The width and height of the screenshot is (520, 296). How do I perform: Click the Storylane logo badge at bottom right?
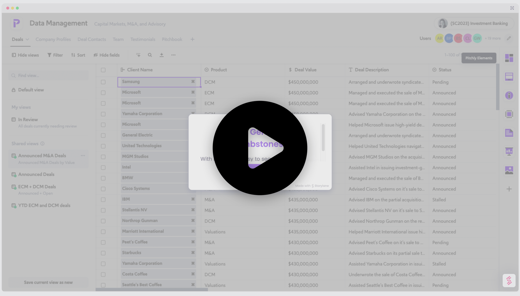pos(509,280)
